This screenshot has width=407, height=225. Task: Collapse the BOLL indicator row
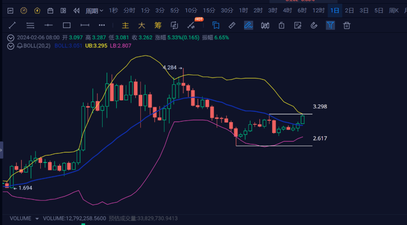tap(11, 46)
